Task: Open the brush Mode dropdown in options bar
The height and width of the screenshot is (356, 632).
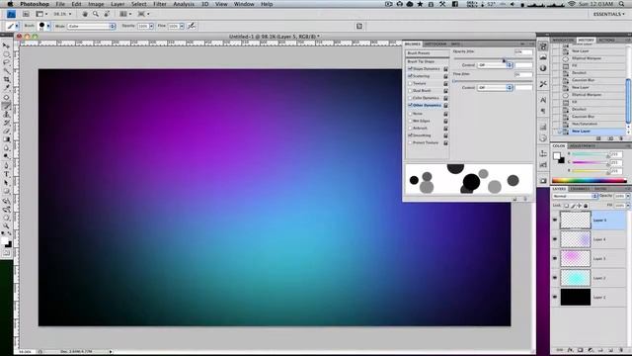Action: point(91,26)
